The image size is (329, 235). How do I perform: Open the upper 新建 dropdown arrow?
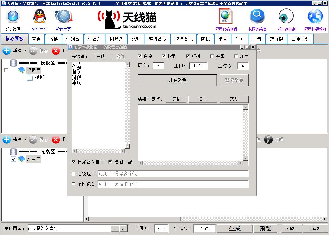pos(25,51)
